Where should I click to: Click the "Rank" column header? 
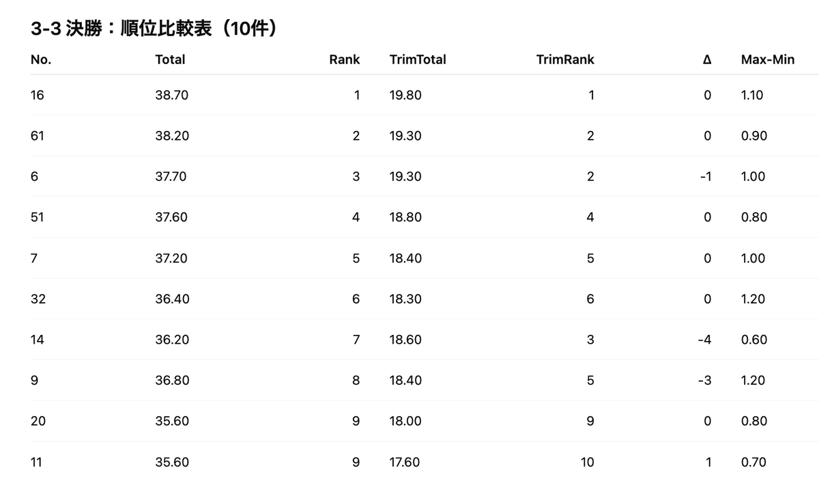coord(344,59)
